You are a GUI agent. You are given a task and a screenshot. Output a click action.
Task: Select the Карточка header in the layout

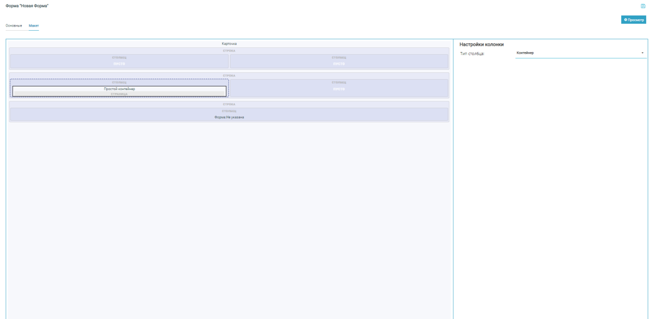click(229, 44)
